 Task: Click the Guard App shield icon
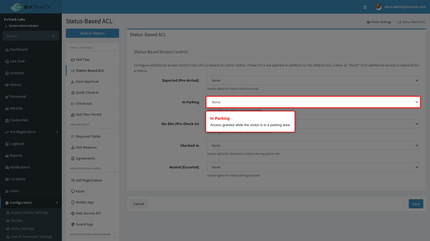coord(73,224)
